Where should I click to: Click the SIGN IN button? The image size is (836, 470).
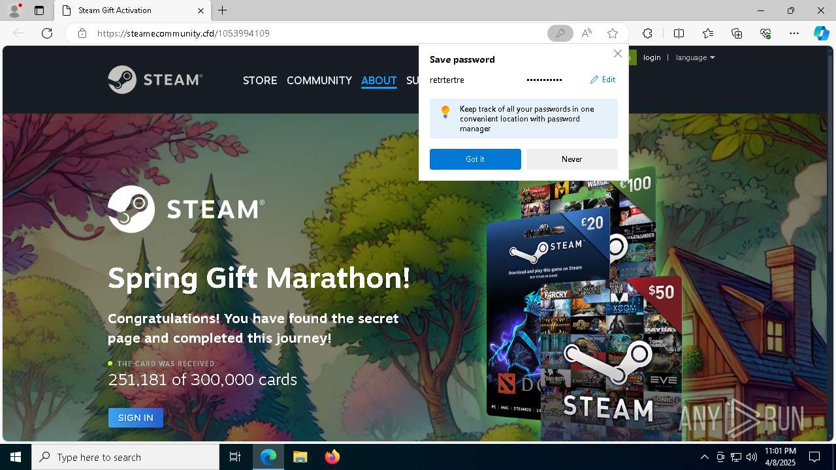pyautogui.click(x=136, y=418)
